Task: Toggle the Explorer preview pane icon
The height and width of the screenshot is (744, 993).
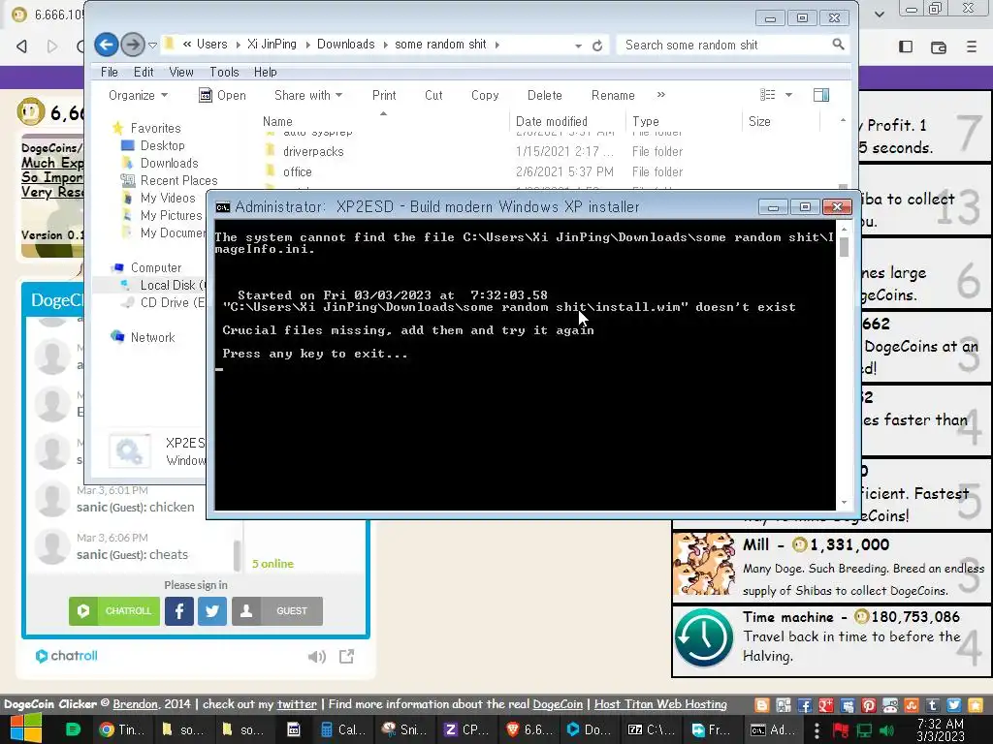Action: (x=821, y=95)
